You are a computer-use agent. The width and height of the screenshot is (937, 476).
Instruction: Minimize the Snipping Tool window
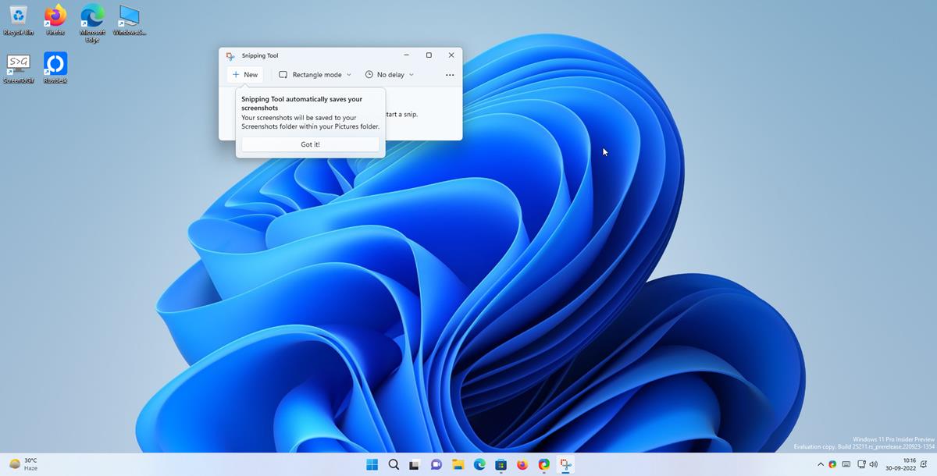click(x=406, y=55)
